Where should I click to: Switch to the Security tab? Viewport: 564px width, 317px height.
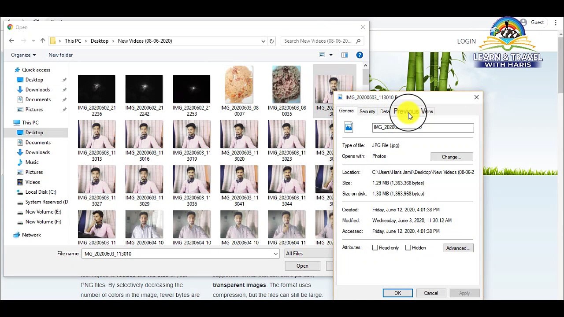click(367, 112)
